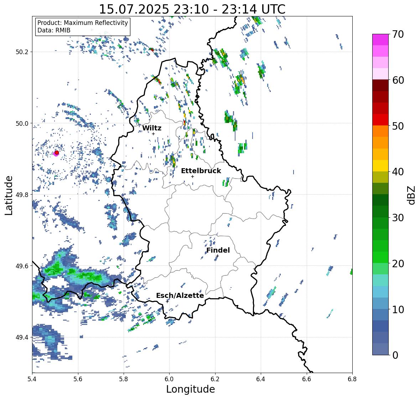Click the Product: Maximum Reflectivity text
This screenshot has width=420, height=398.
point(83,23)
